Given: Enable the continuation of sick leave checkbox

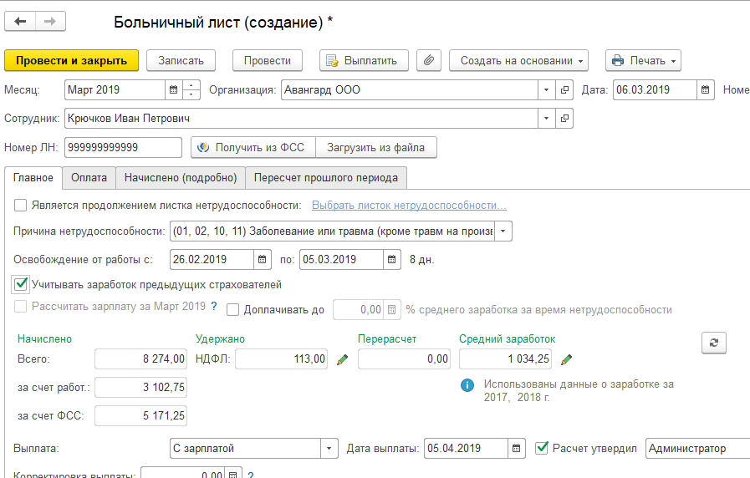Looking at the screenshot, I should pos(20,206).
